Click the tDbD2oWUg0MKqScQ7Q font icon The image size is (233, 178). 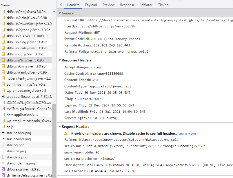click(3, 103)
